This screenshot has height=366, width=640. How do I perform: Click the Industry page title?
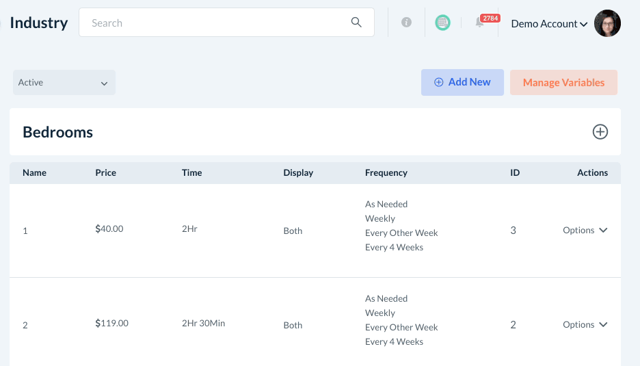pos(39,23)
